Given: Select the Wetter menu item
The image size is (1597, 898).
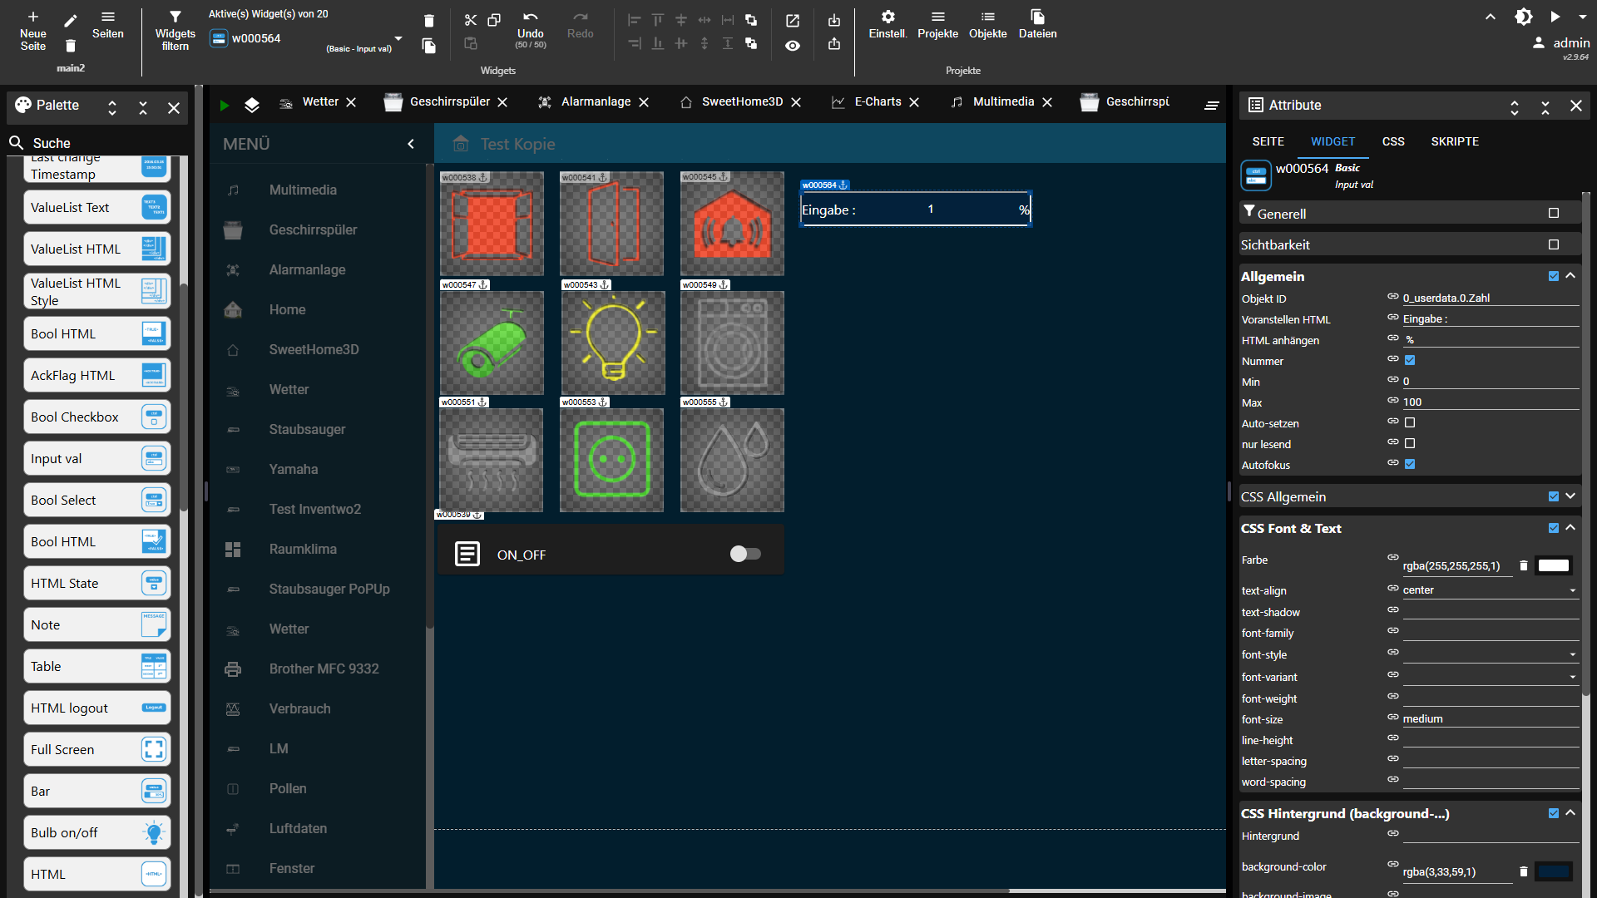Looking at the screenshot, I should [x=287, y=389].
